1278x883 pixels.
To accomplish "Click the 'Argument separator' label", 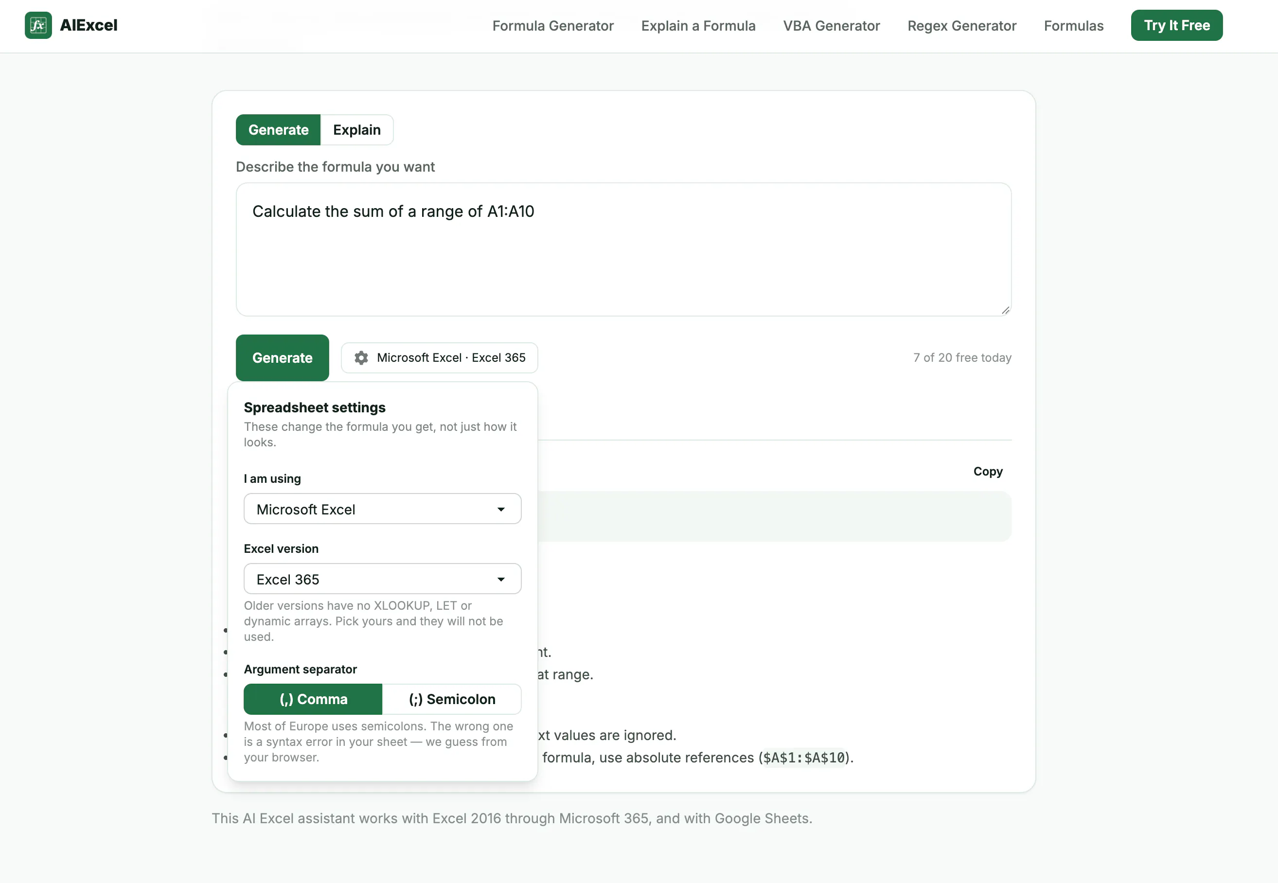I will pyautogui.click(x=301, y=670).
